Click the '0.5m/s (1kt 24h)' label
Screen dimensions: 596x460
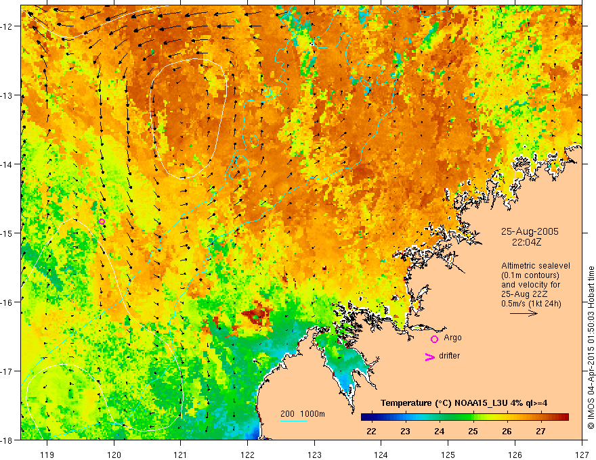tap(531, 304)
